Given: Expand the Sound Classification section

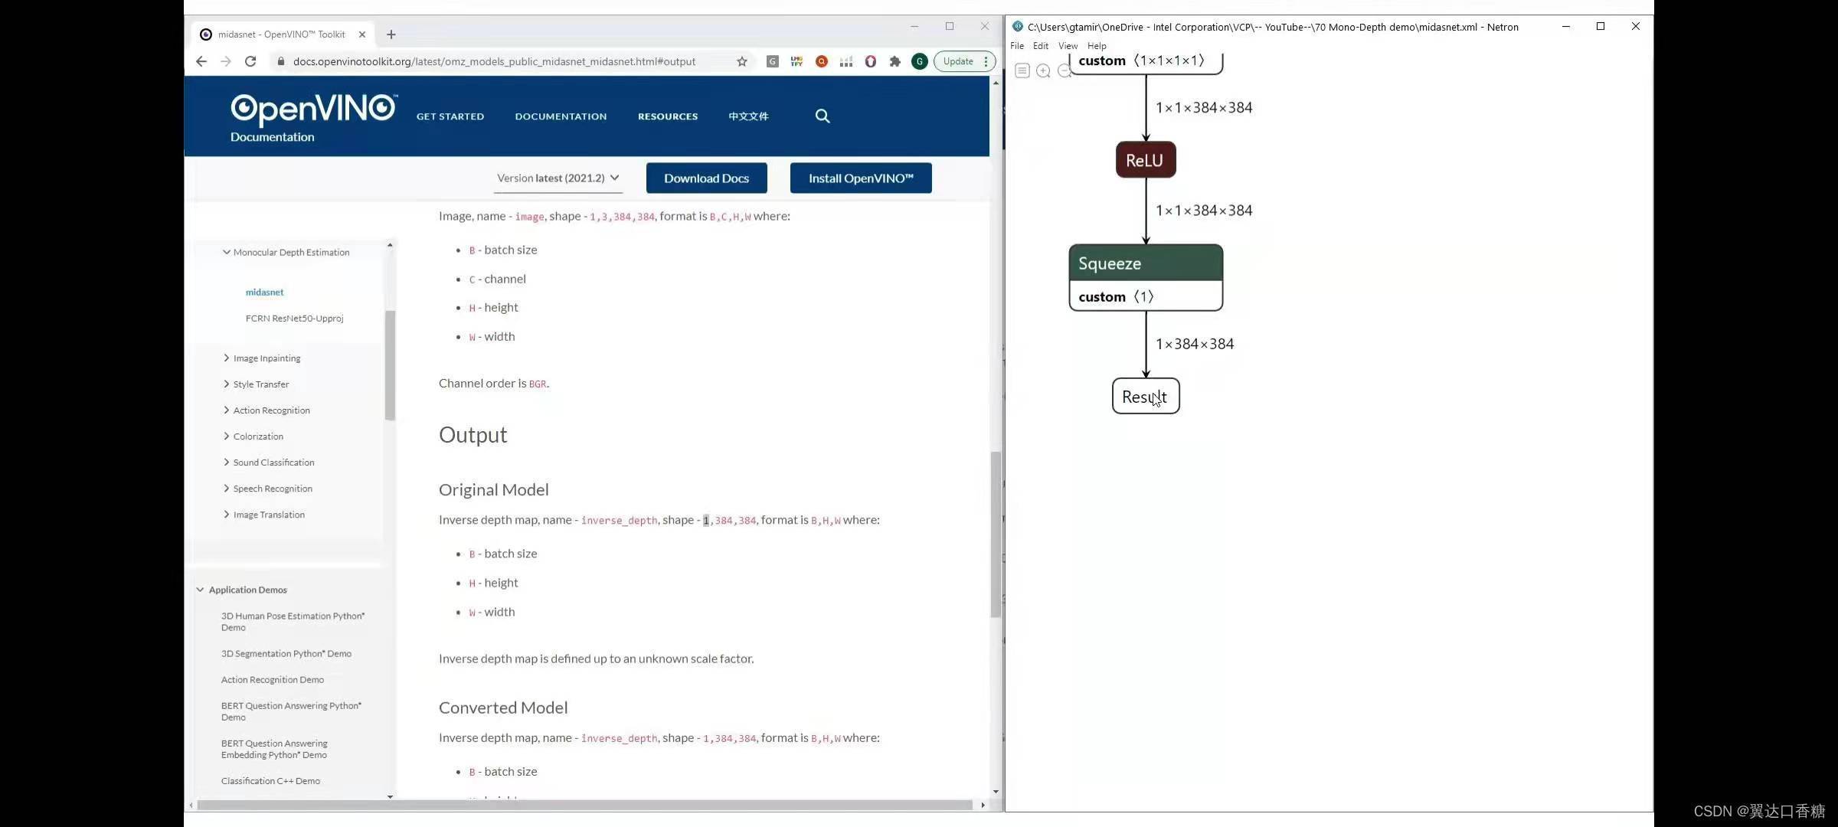Looking at the screenshot, I should 226,462.
